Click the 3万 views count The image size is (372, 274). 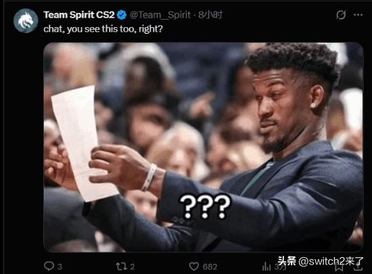[x=280, y=267]
